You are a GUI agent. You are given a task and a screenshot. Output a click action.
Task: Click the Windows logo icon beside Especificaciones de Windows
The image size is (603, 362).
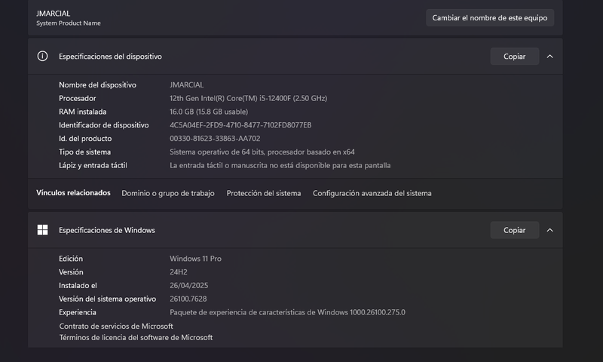pos(42,230)
